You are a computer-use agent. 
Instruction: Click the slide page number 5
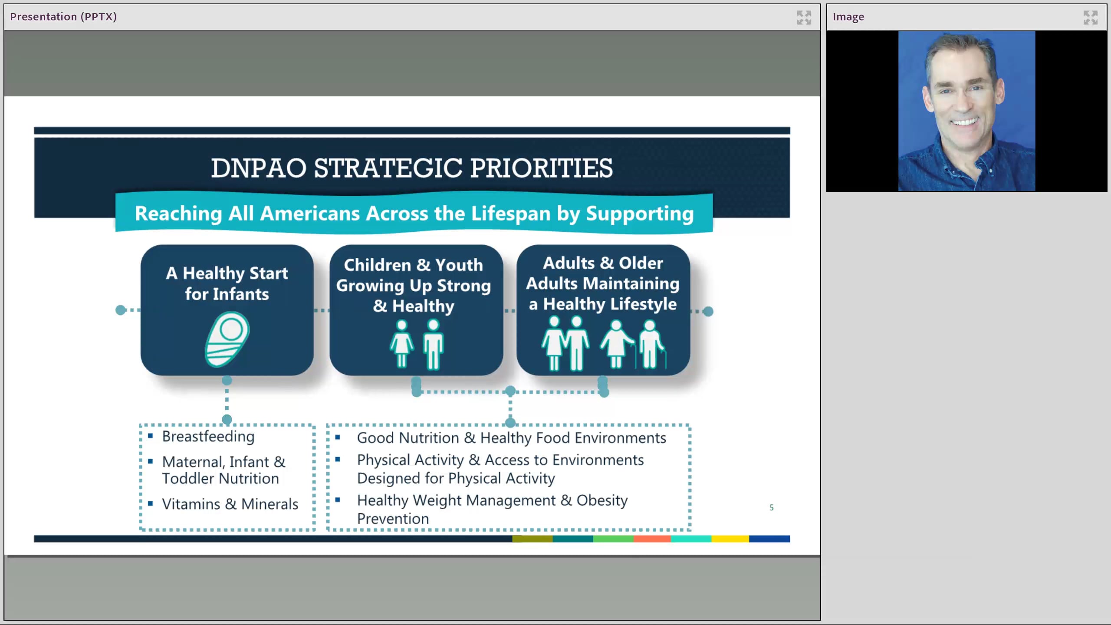coord(772,507)
